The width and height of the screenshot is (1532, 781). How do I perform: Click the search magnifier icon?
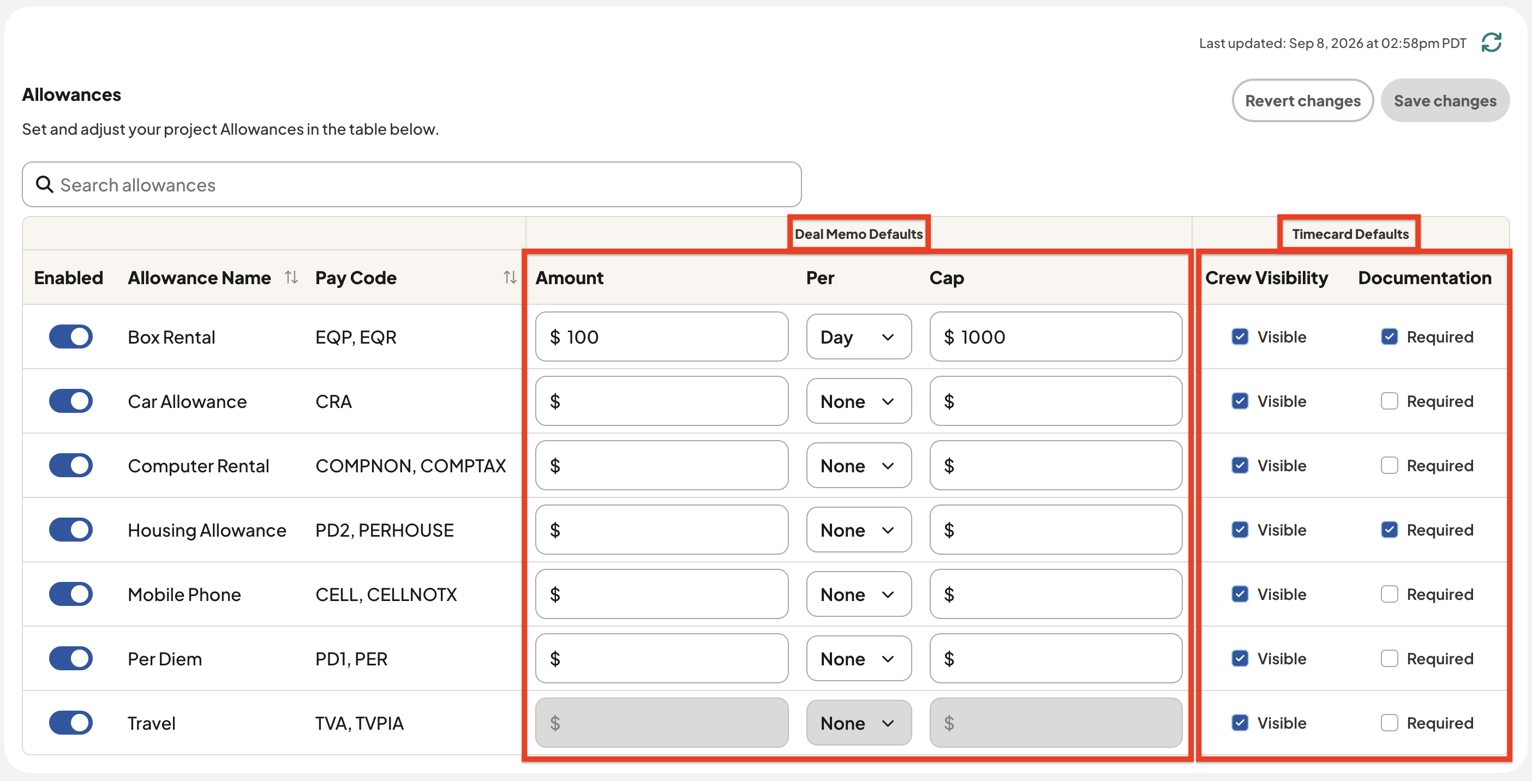tap(45, 184)
